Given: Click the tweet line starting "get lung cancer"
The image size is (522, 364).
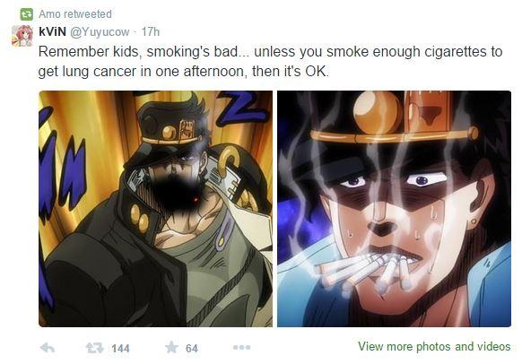Looking at the screenshot, I should pyautogui.click(x=184, y=72).
